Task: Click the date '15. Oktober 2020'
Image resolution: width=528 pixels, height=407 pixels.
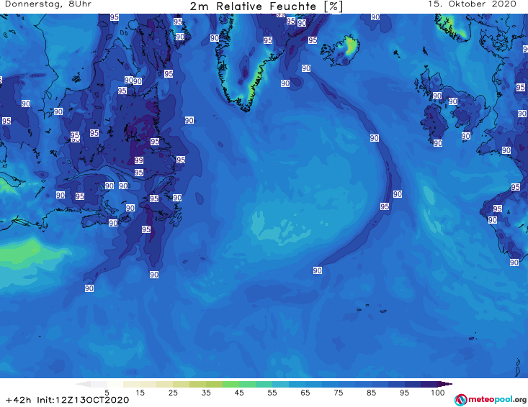Action: click(x=472, y=4)
